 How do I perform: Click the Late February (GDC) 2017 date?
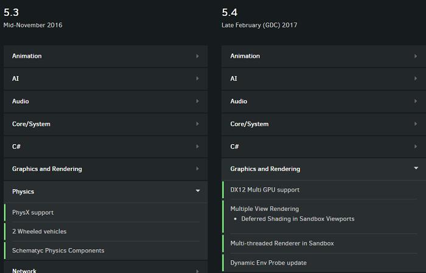[x=259, y=26]
